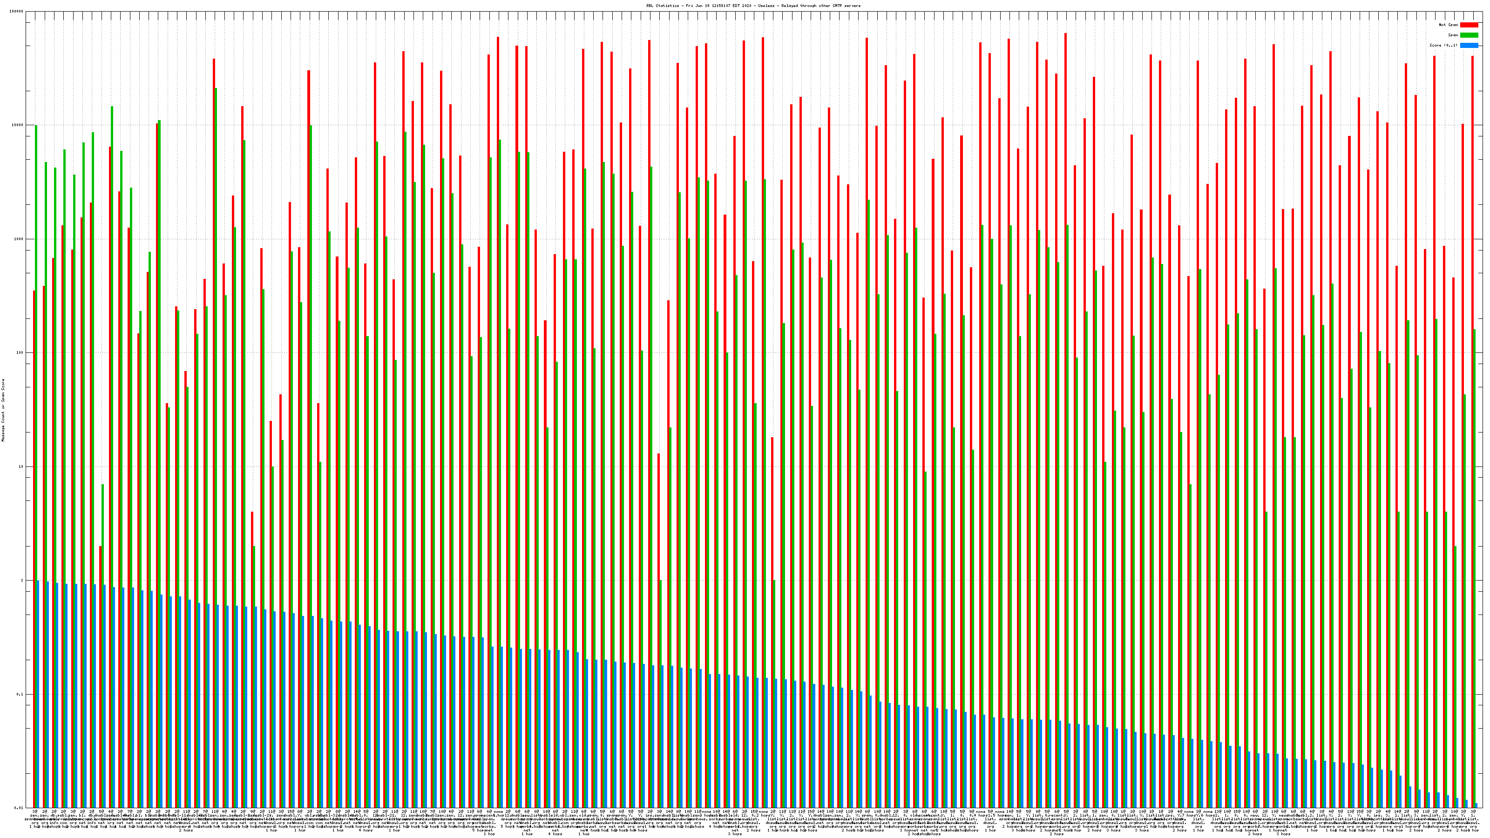Click the leftmost blue score bar
1490x838 pixels.
(38, 694)
